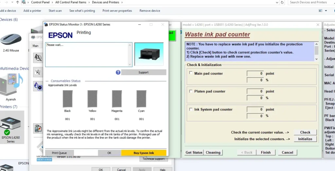This screenshot has height=171, width=335.
Task: Check the Main pad counter checkbox
Action: (191, 73)
